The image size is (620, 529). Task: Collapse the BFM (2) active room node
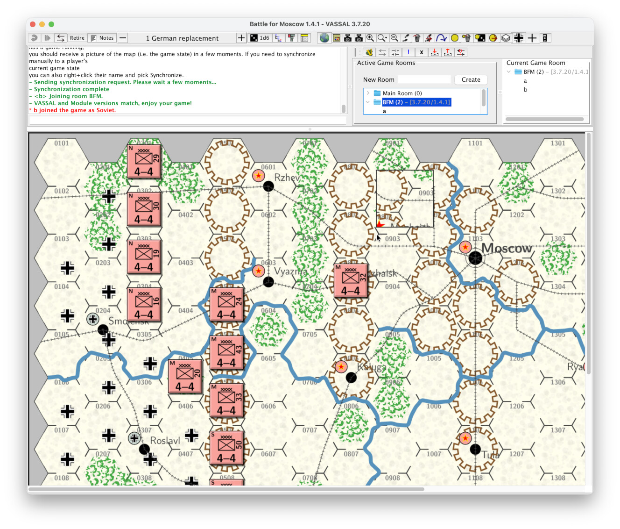click(x=368, y=102)
